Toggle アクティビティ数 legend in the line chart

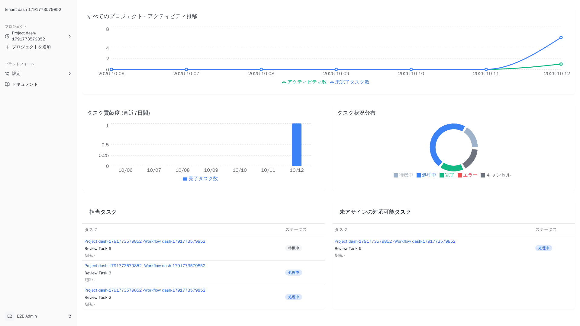(304, 82)
